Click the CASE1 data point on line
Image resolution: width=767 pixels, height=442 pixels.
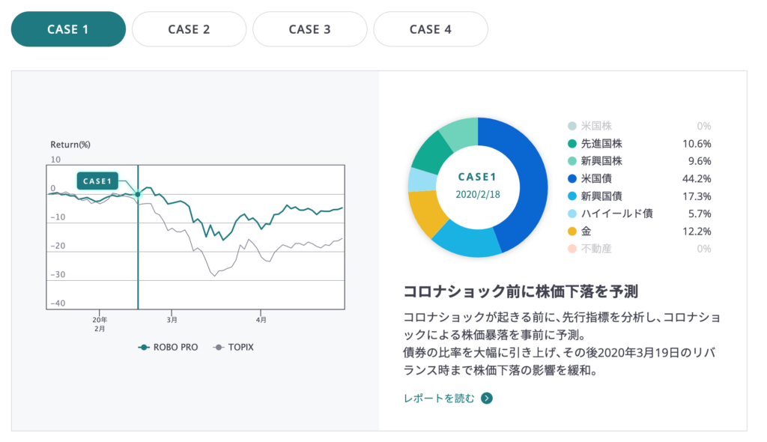click(138, 194)
